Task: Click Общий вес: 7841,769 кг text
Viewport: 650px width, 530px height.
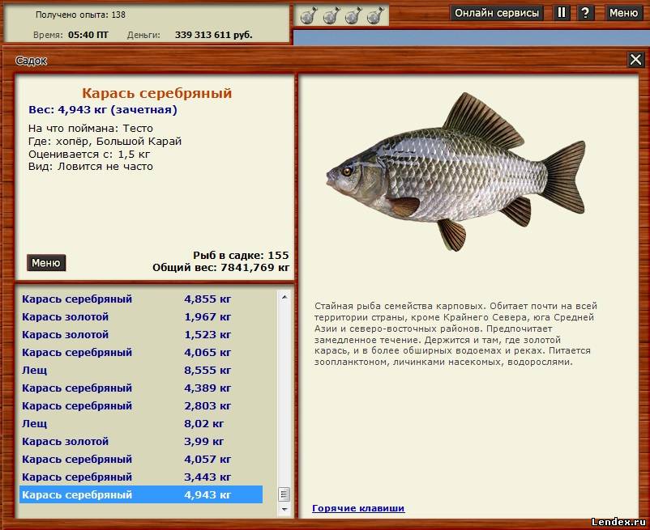Action: [x=221, y=267]
